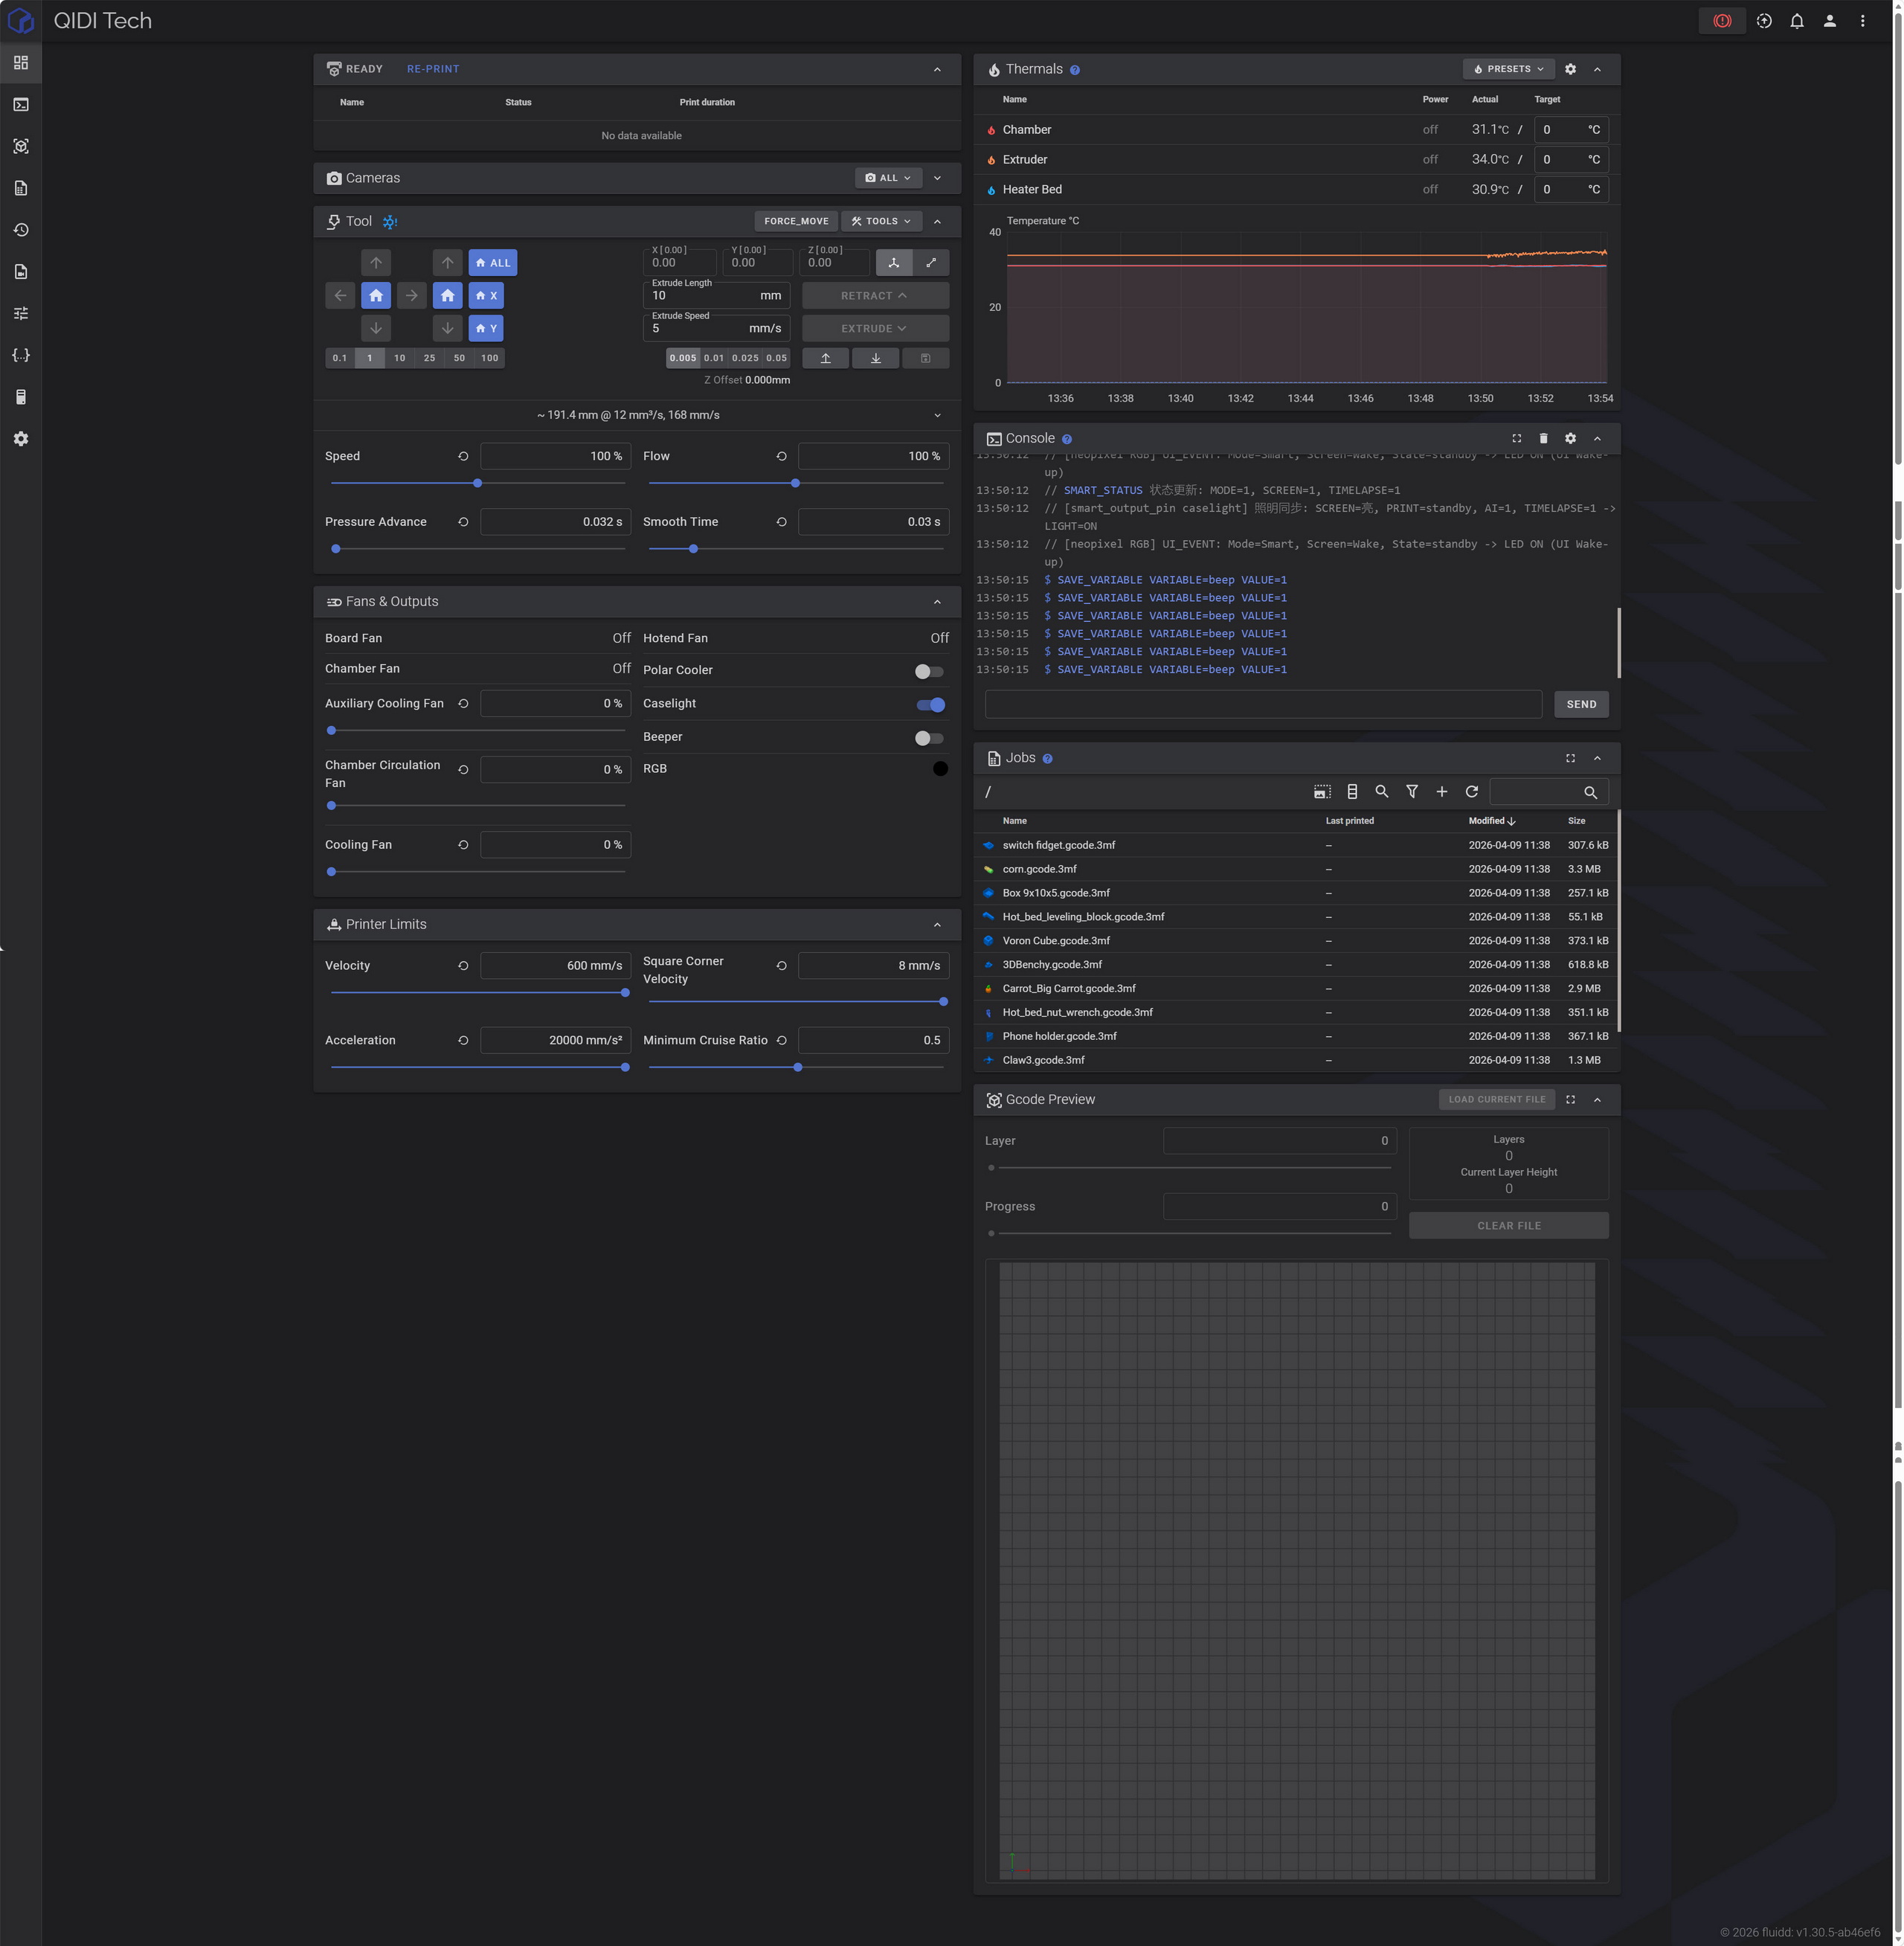The width and height of the screenshot is (1904, 1946).
Task: Send the console command
Action: click(x=1581, y=704)
